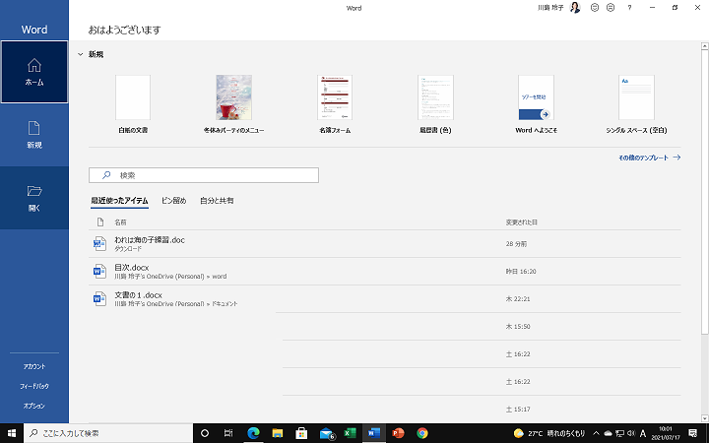Open その他のテンプレート link
This screenshot has width=709, height=443.
click(x=649, y=158)
